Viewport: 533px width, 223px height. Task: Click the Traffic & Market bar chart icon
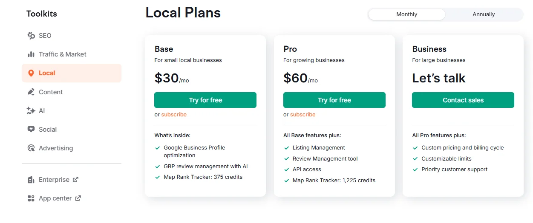(x=31, y=54)
